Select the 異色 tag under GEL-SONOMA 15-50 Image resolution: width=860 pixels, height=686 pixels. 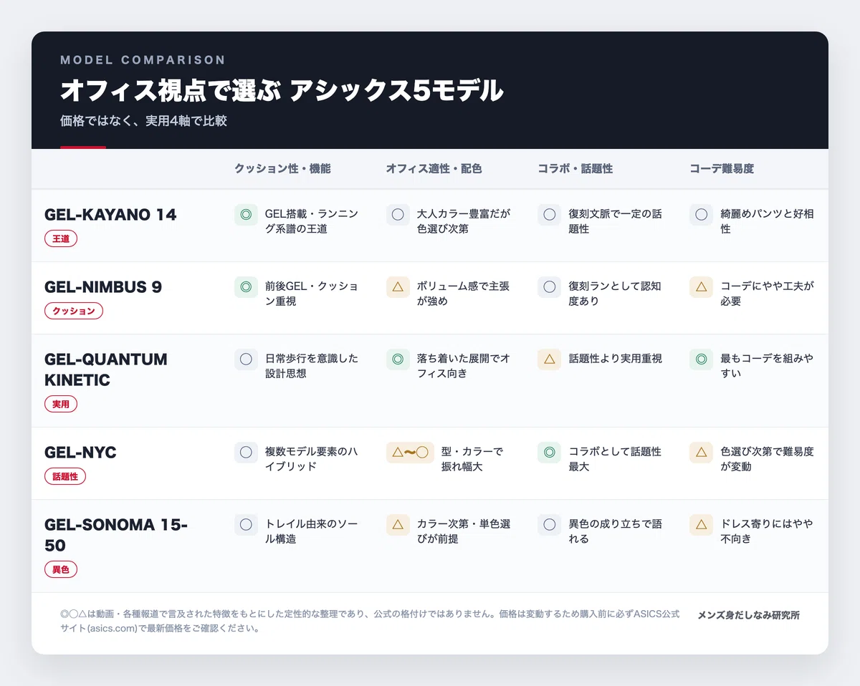pos(61,570)
